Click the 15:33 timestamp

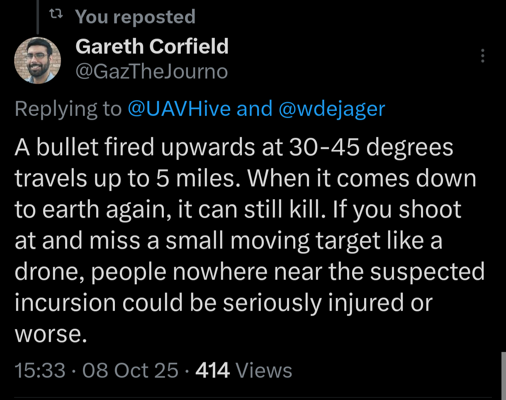[x=40, y=370]
